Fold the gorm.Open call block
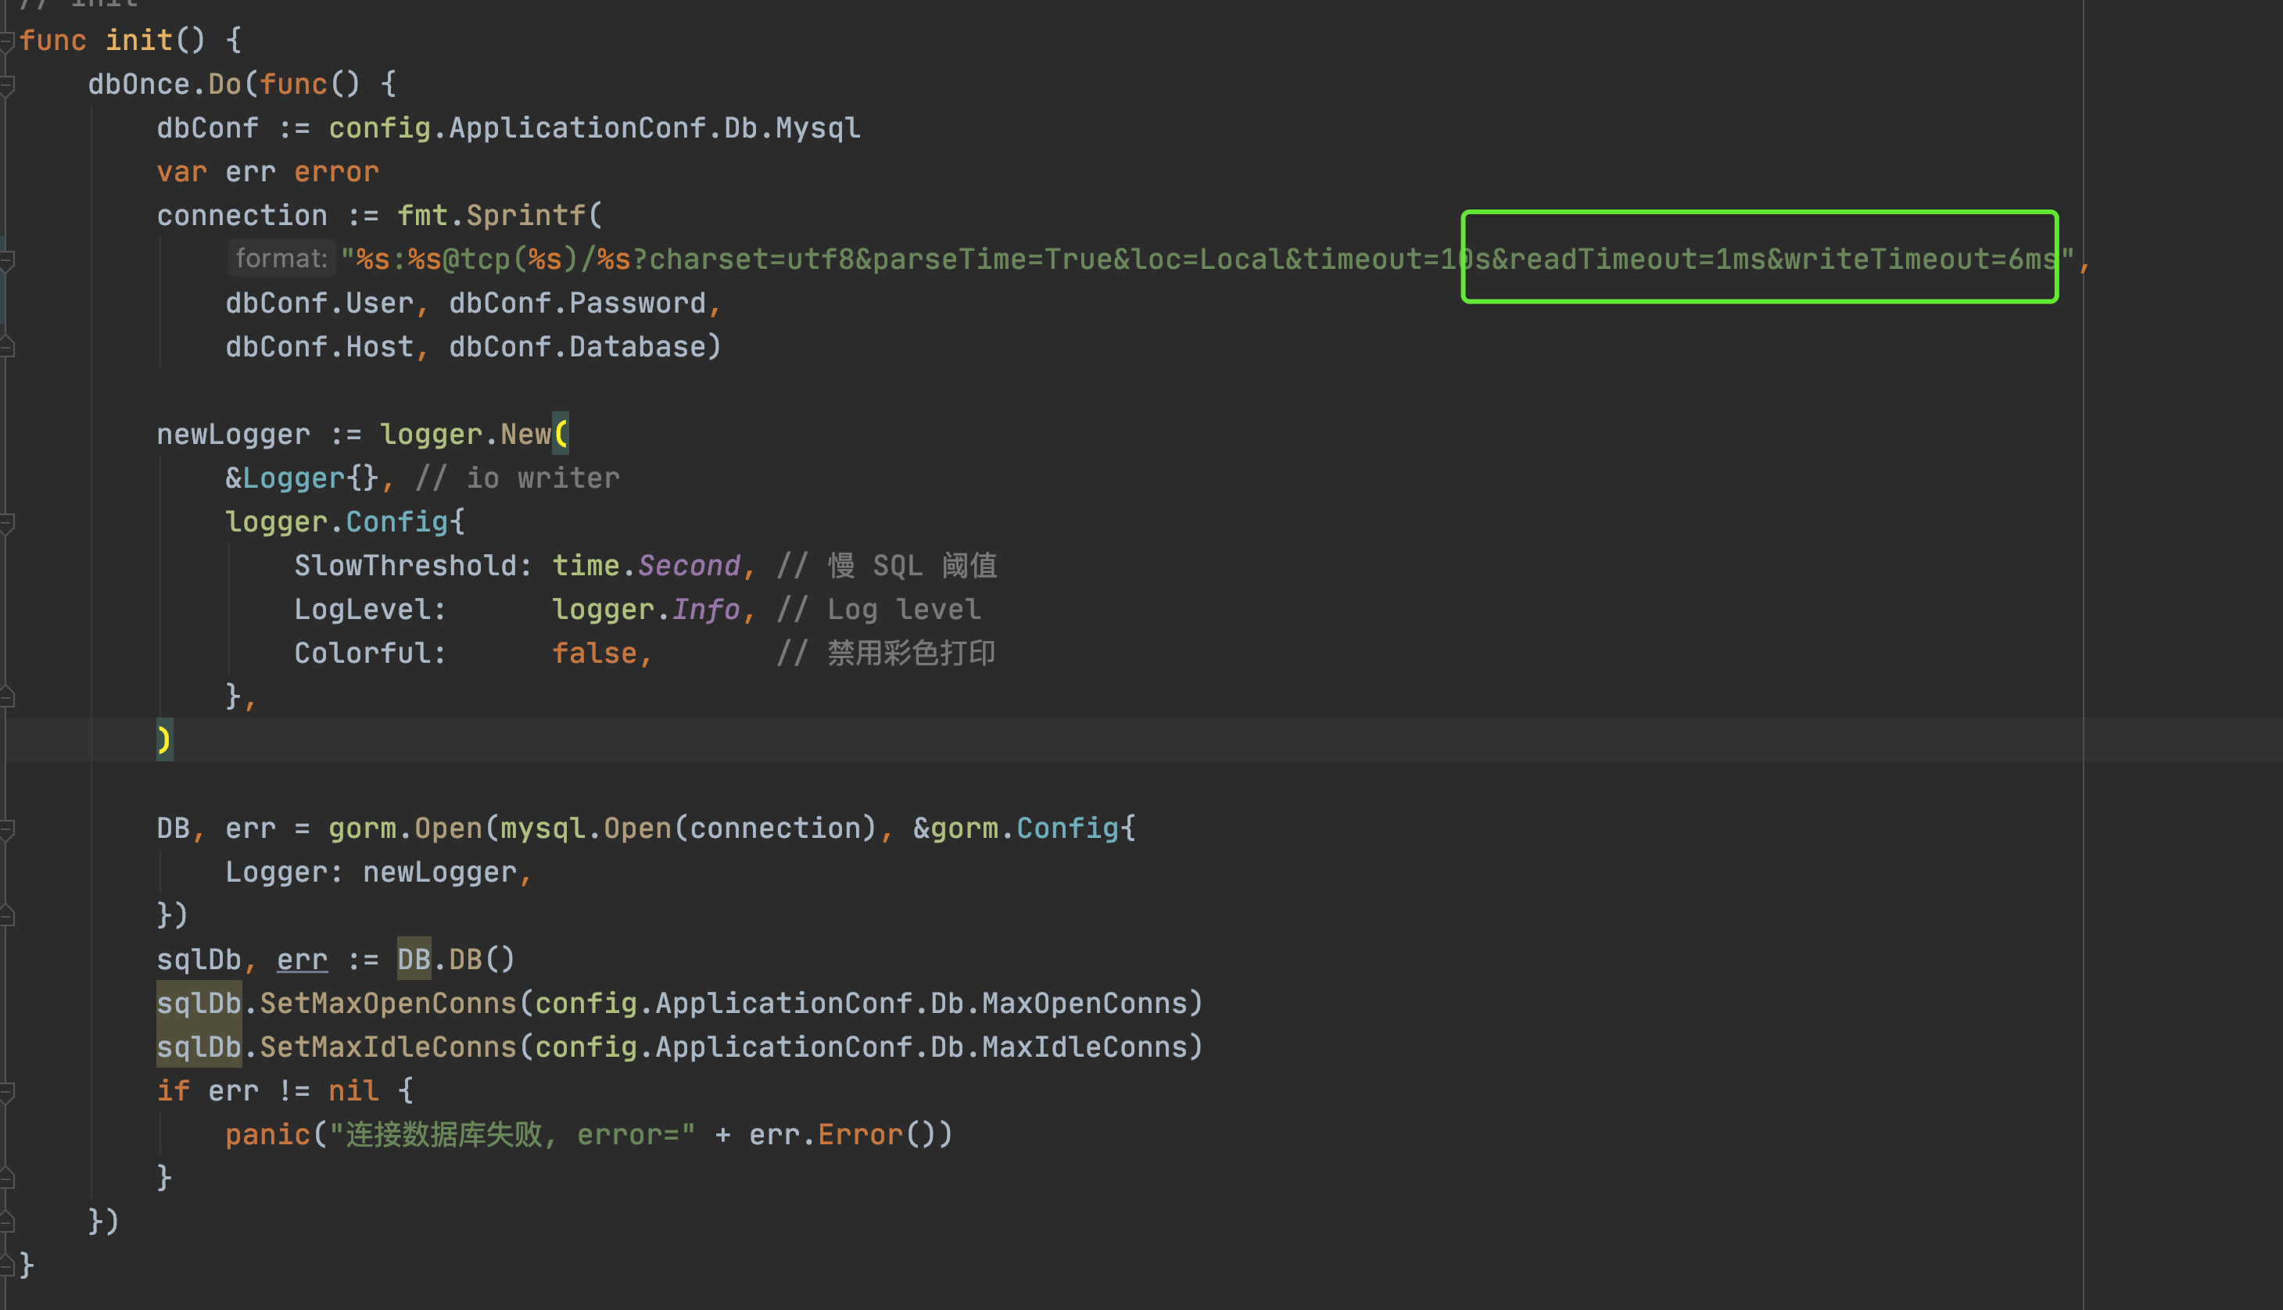 pos(6,829)
